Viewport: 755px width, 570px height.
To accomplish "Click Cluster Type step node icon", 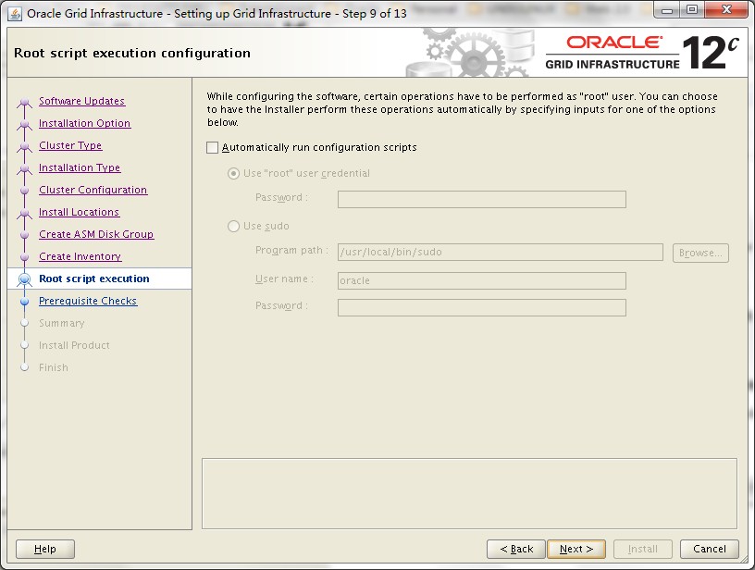I will click(x=25, y=146).
